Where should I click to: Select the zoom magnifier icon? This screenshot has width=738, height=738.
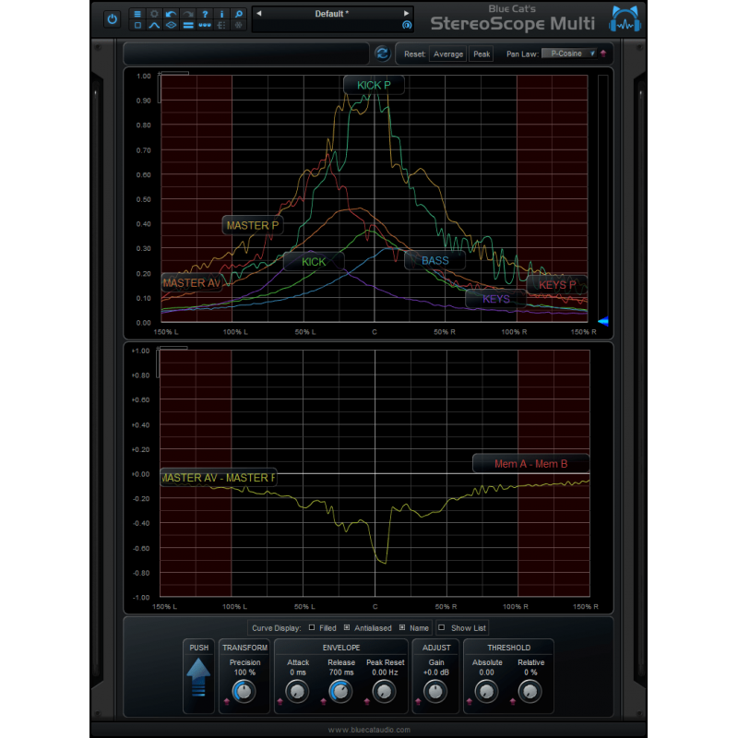238,14
